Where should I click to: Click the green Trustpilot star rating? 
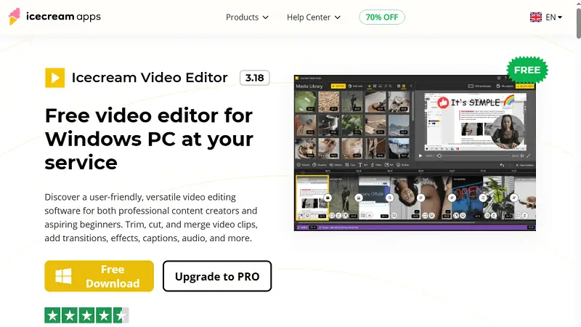[x=86, y=315]
